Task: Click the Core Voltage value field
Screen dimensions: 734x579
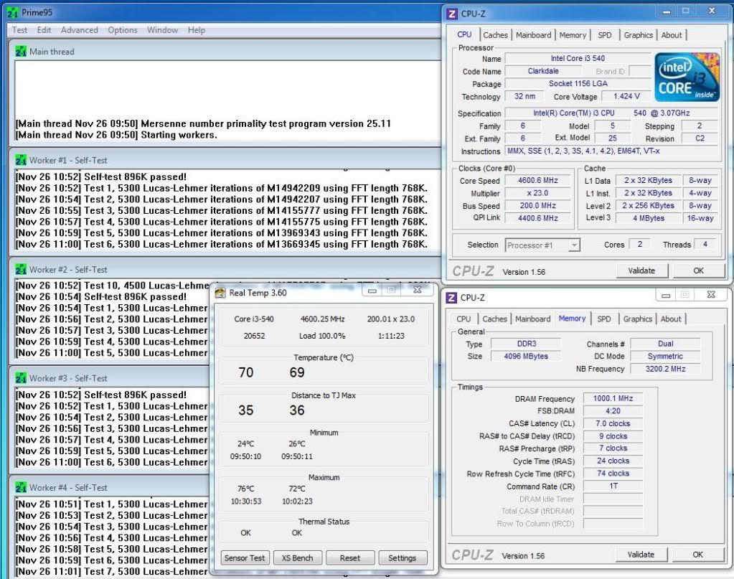Action: 626,97
